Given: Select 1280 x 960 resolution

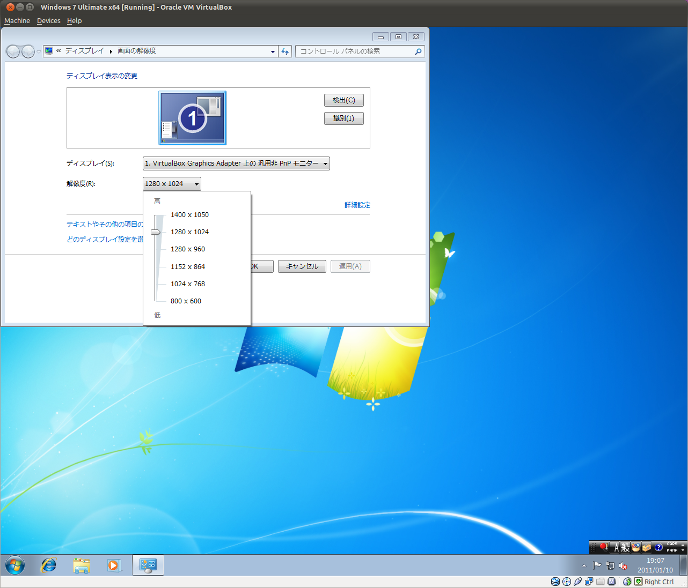Looking at the screenshot, I should (188, 249).
